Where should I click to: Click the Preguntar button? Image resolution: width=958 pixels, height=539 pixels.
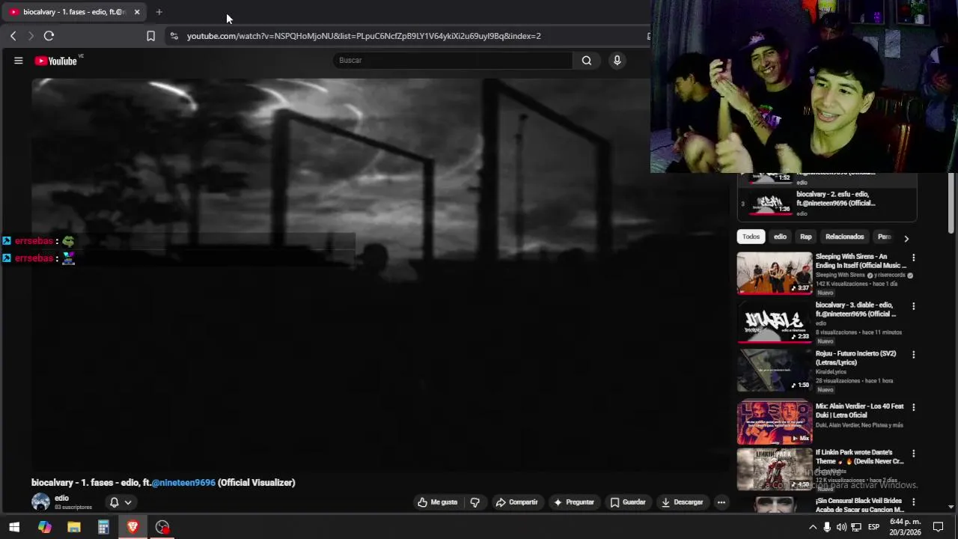click(x=573, y=502)
